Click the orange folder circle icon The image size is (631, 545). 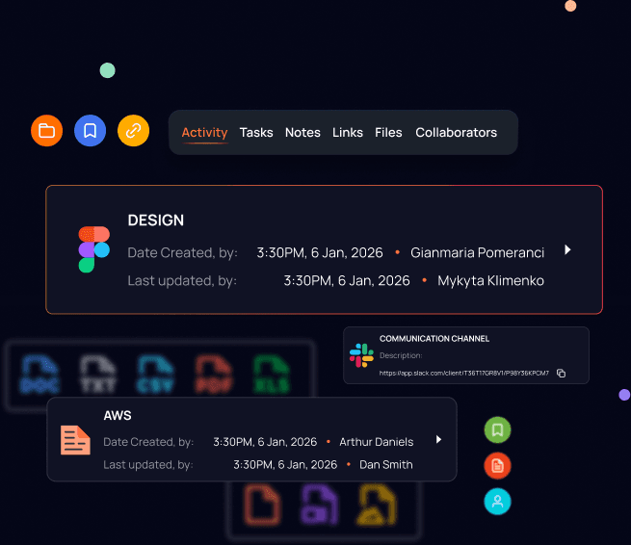coord(46,131)
